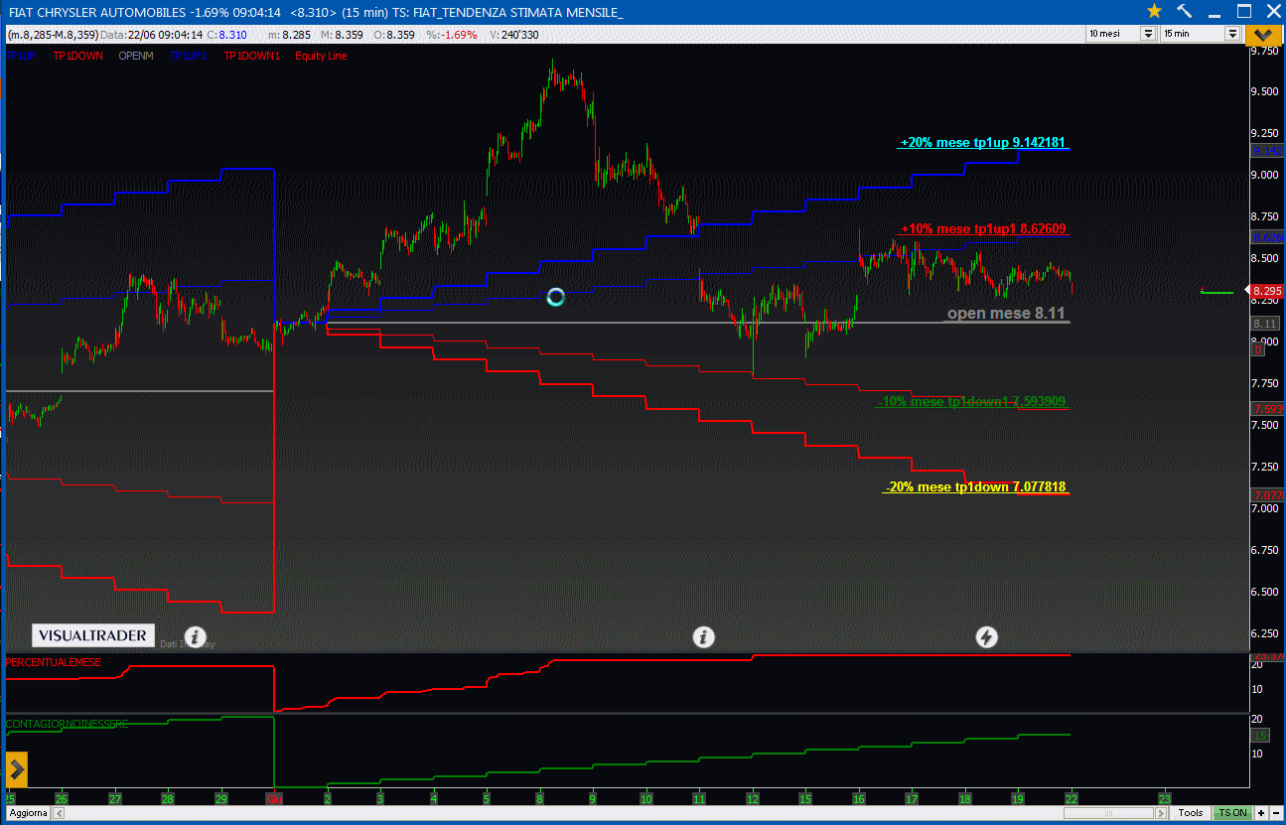1286x825 pixels.
Task: Click the lightning bolt marker icon
Action: (x=986, y=636)
